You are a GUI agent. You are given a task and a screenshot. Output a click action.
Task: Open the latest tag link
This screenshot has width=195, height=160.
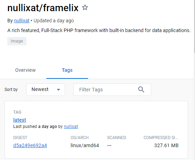pyautogui.click(x=19, y=120)
